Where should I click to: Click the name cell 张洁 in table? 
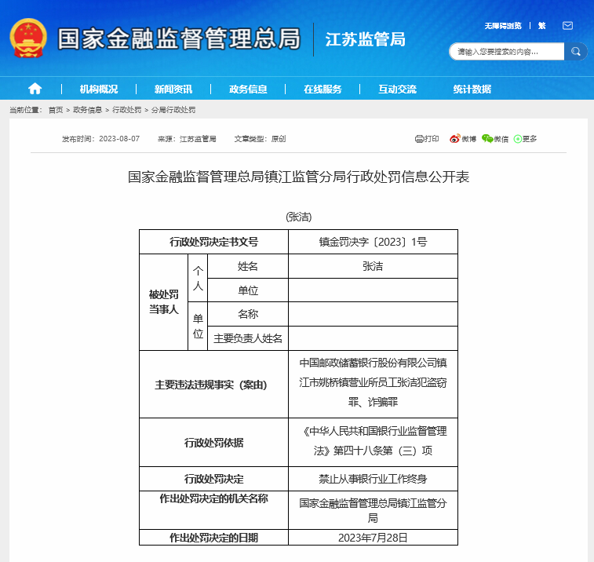pos(373,266)
